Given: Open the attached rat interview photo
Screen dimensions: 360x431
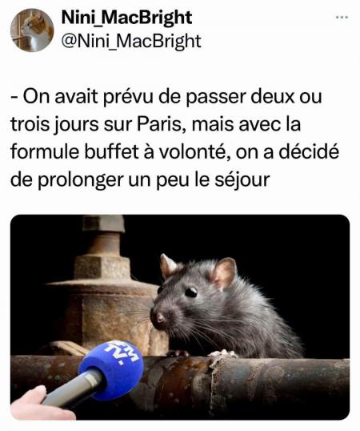Looking at the screenshot, I should 180,317.
